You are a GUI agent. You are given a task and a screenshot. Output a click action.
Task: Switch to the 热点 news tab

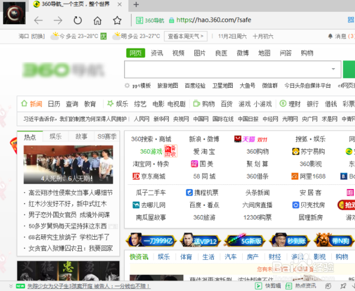pyautogui.click(x=30, y=137)
